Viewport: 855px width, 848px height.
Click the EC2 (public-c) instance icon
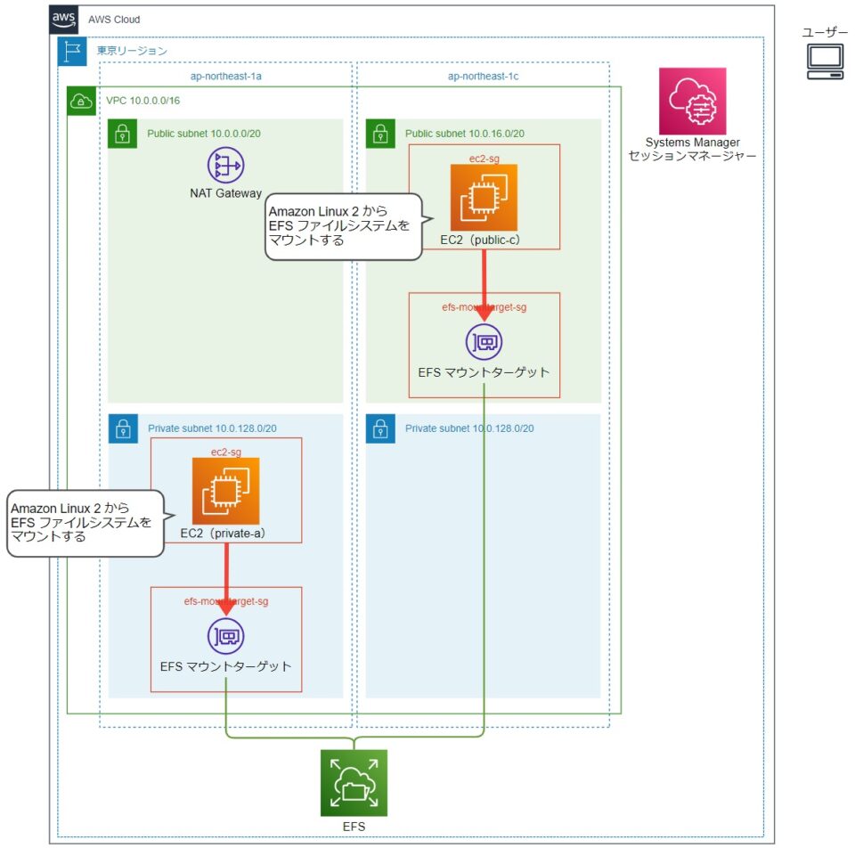tap(484, 198)
